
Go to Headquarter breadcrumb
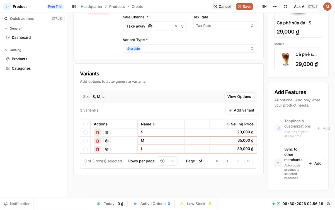tap(92, 6)
